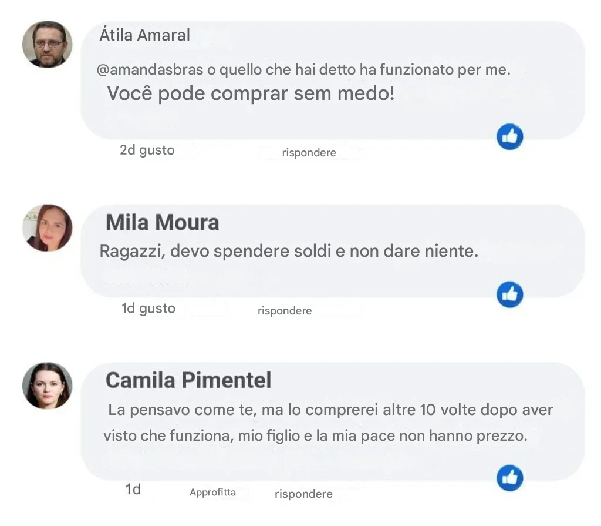Click the "1d" timestamp under Camila's comment
The width and height of the screenshot is (601, 526).
133,489
